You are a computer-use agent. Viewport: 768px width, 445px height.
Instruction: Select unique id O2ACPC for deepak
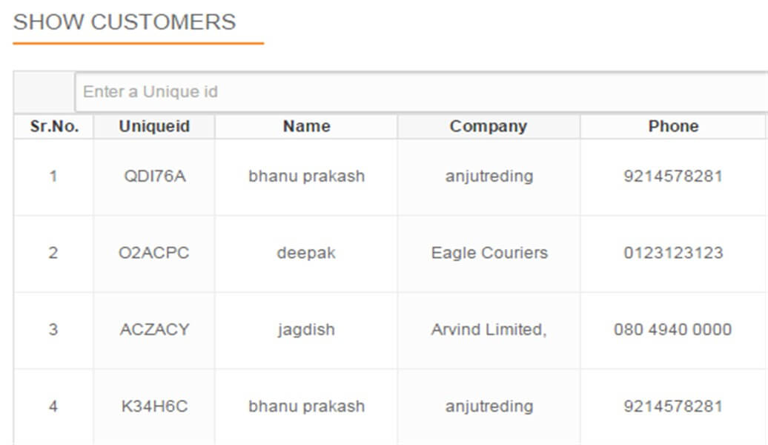coord(153,253)
